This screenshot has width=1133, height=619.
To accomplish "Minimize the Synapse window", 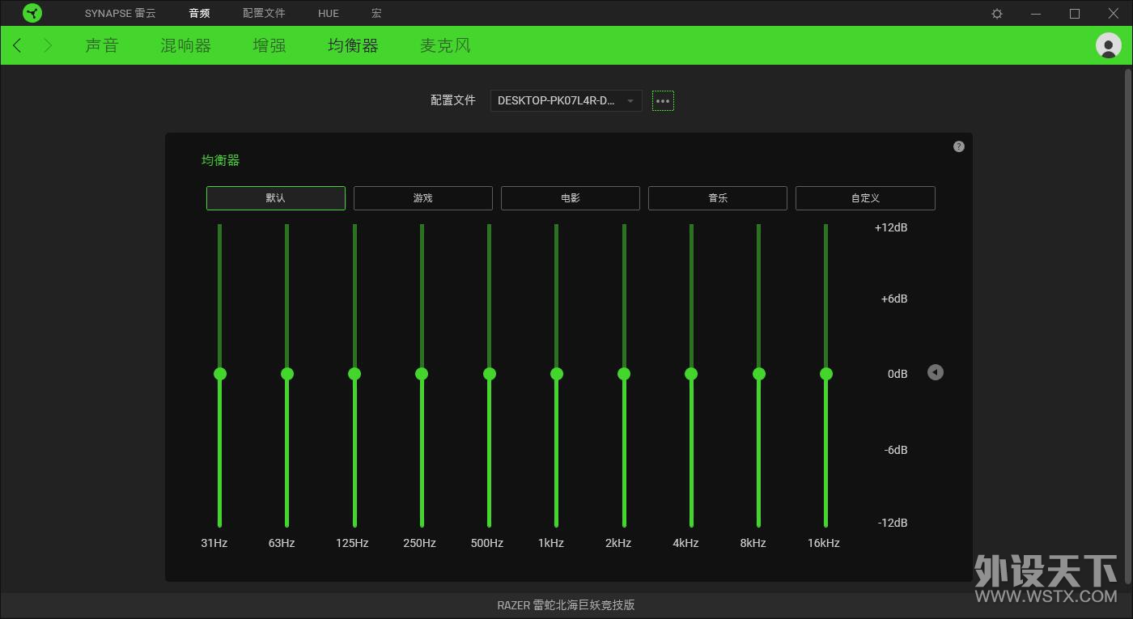I will (1036, 14).
